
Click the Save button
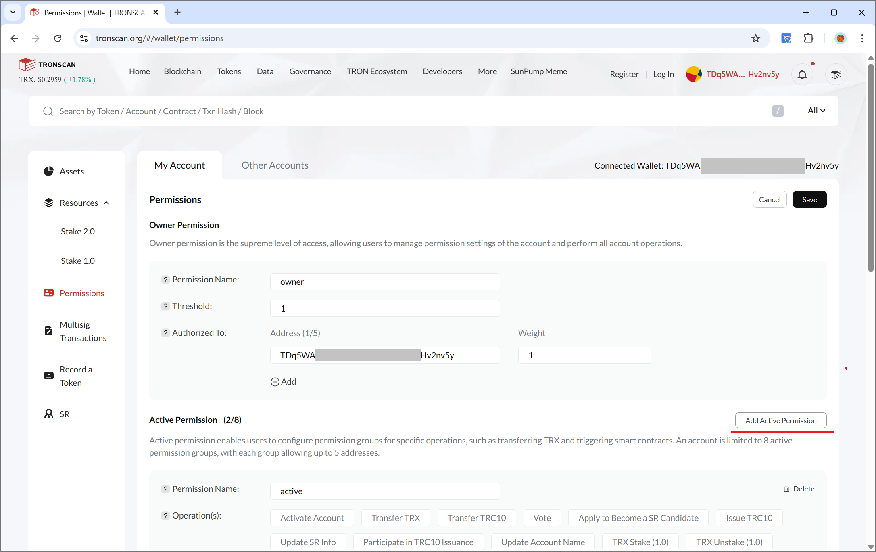(809, 199)
